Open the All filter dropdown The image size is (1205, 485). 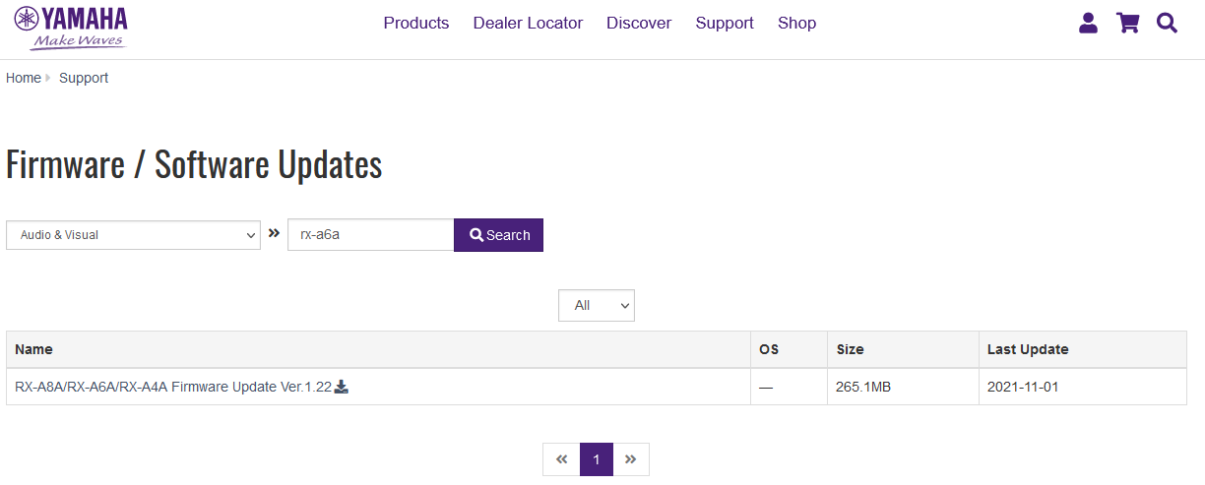pyautogui.click(x=596, y=305)
